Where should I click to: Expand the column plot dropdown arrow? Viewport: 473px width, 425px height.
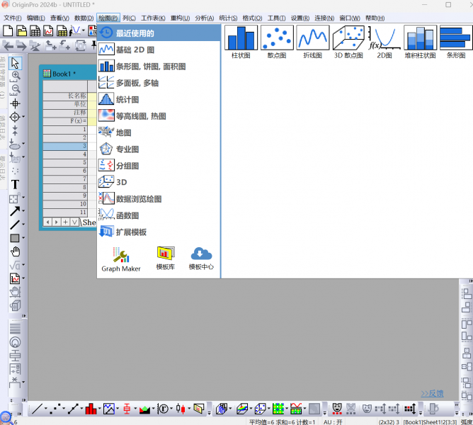tap(100, 409)
